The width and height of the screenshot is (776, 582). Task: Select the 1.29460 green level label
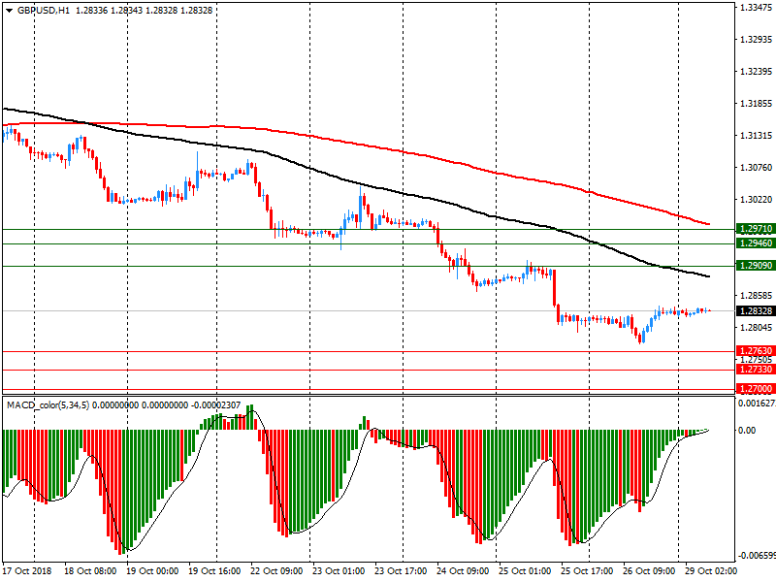(x=756, y=243)
